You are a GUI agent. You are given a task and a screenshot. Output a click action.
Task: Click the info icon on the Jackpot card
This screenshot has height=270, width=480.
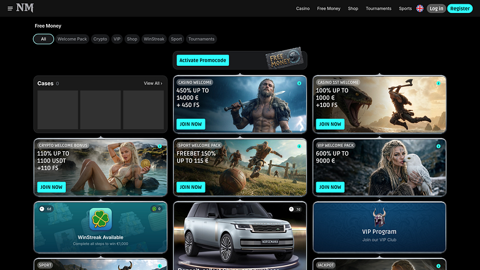click(x=438, y=266)
